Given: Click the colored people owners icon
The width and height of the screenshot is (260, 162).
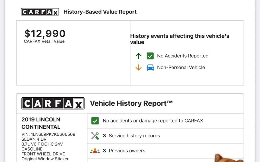Looking at the screenshot, I should tap(95, 151).
